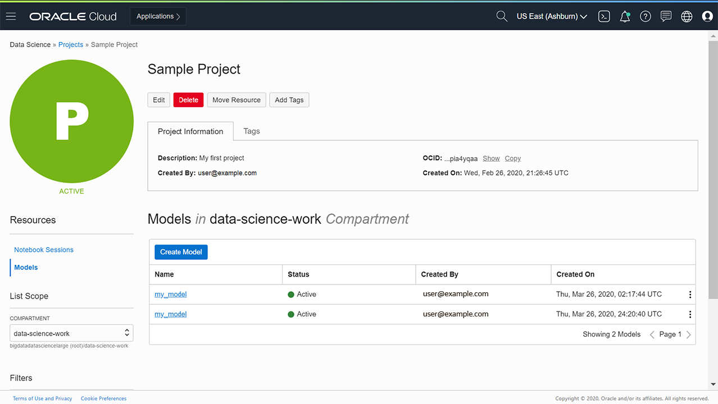Open the feedback chat icon
Screen dimensions: 718x404
click(x=666, y=16)
